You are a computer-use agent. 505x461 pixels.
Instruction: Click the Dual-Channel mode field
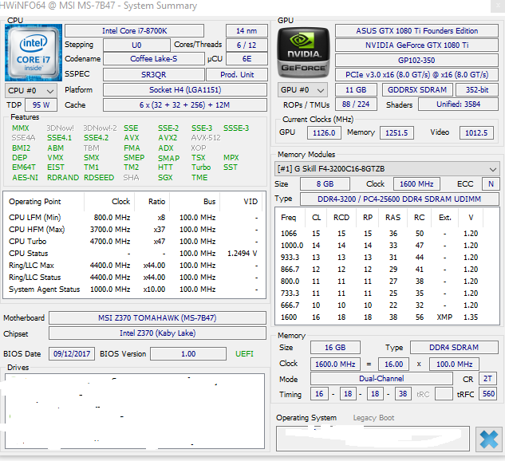coord(381,379)
